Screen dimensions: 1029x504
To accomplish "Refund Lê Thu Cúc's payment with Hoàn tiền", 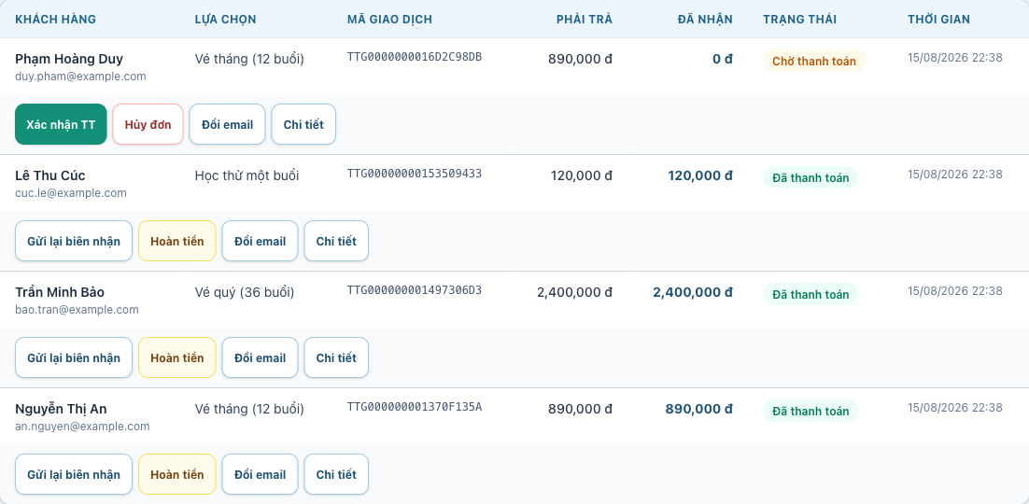I will (177, 241).
